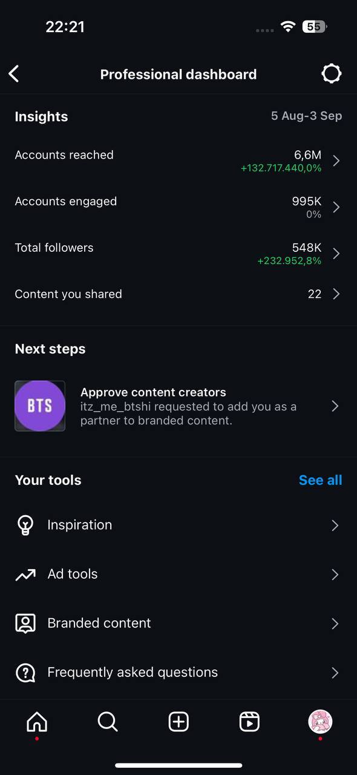Go to the Home feed icon

click(37, 722)
